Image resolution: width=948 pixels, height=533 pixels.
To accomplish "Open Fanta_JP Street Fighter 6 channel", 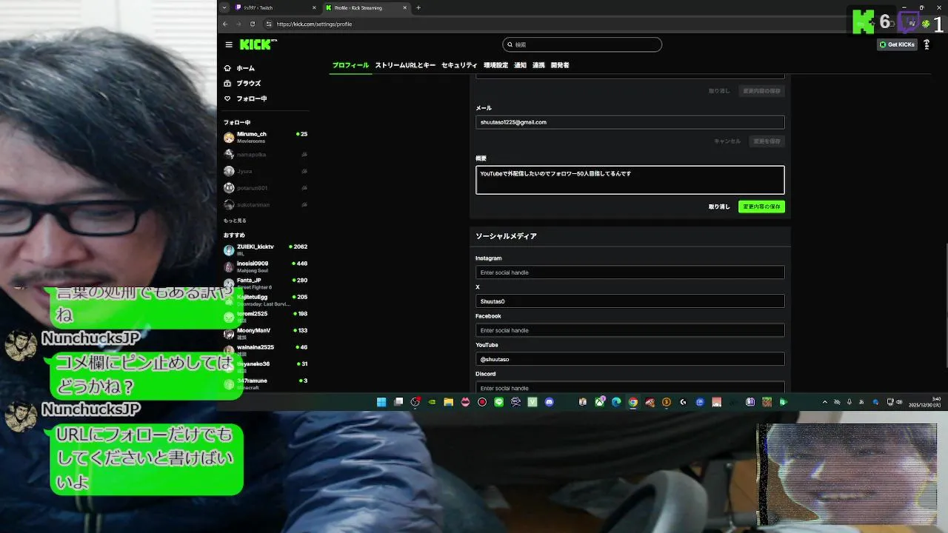I will tap(265, 284).
